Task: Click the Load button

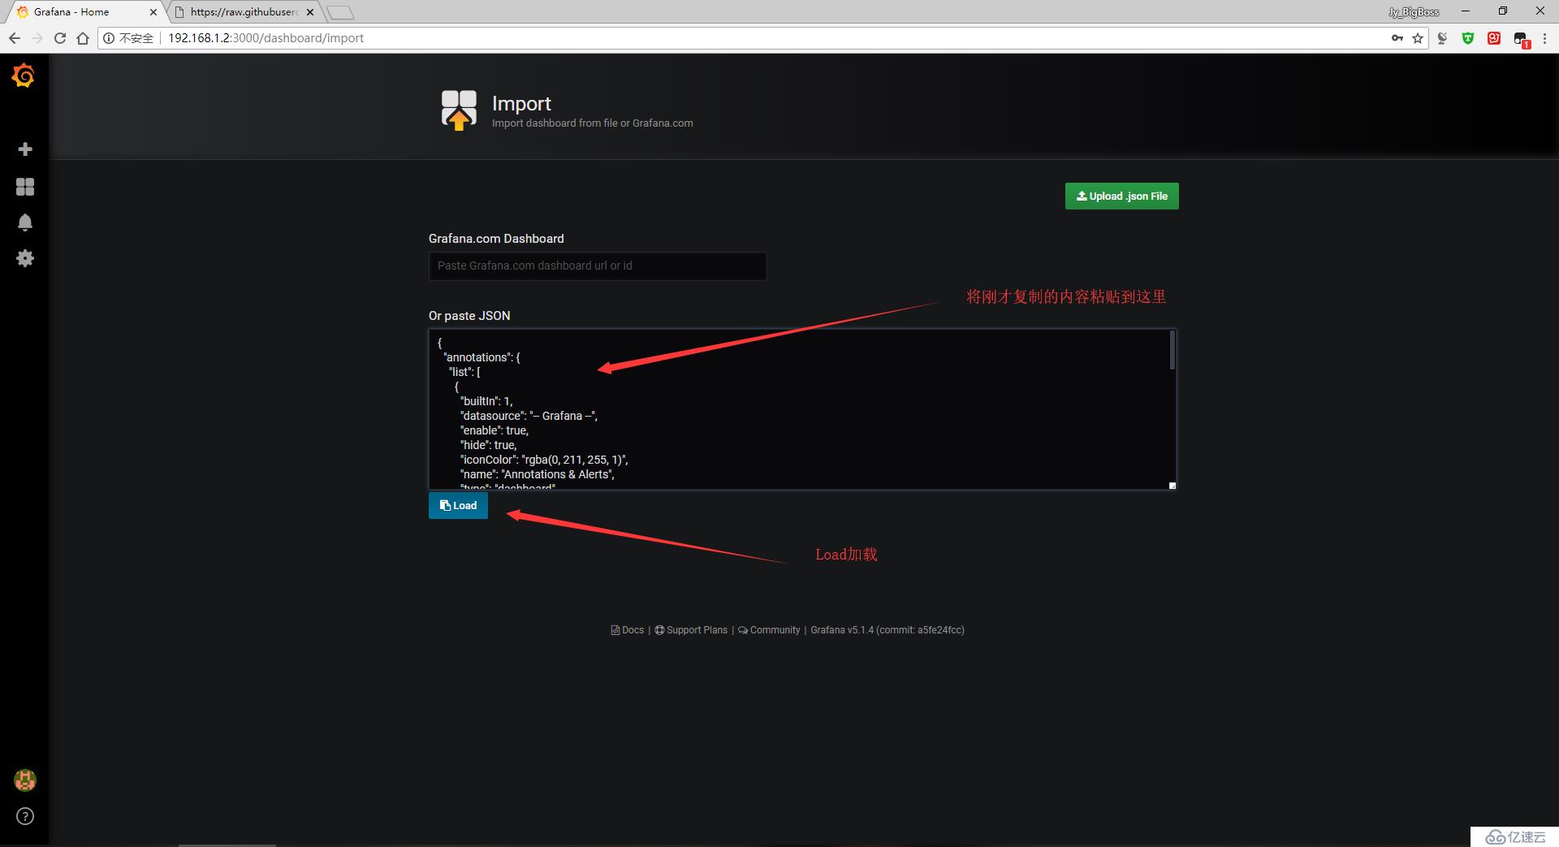Action: [458, 505]
